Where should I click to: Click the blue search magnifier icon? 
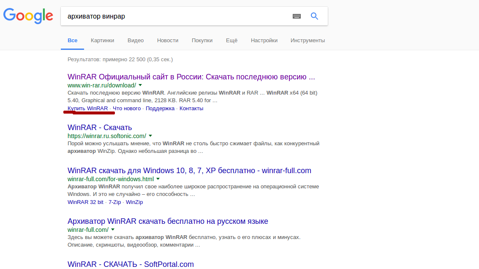[x=314, y=16]
